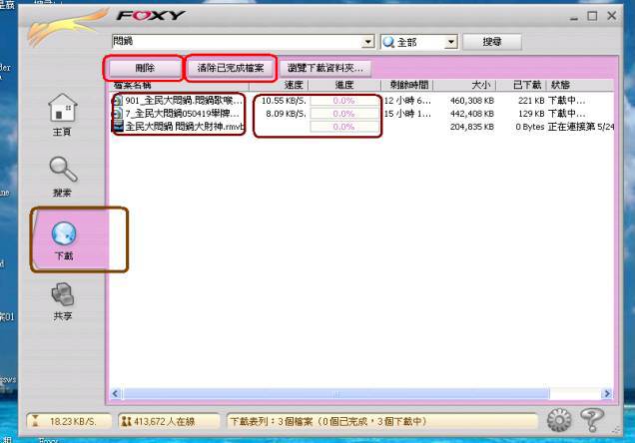
Task: Close the Foxy window
Action: click(x=611, y=16)
